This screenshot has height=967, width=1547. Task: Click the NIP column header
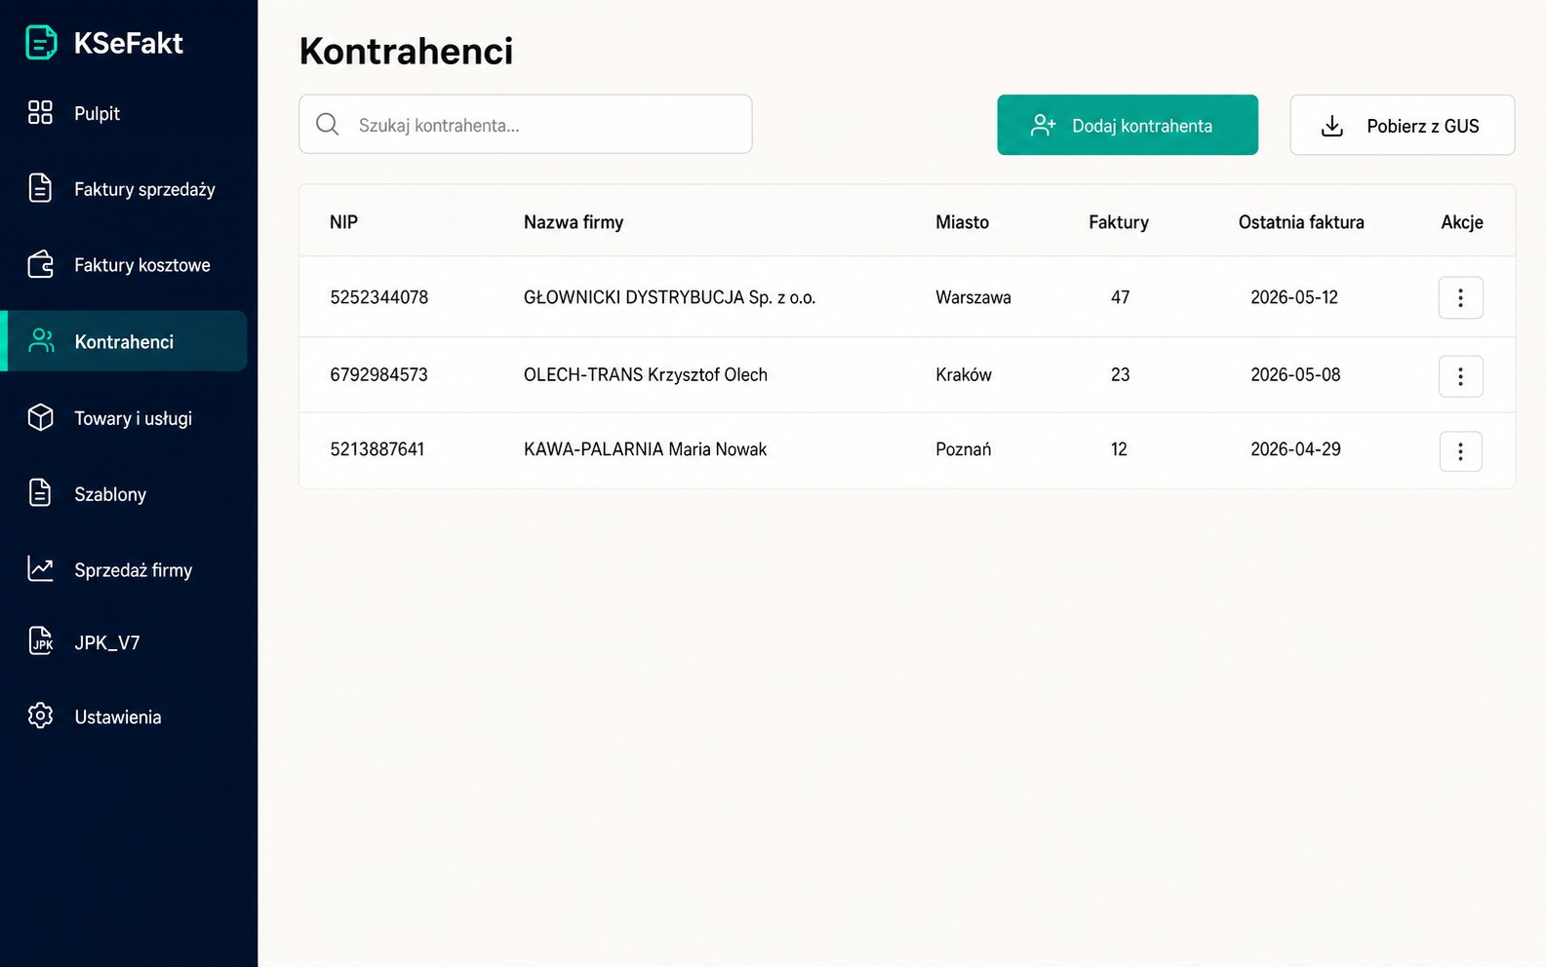click(343, 222)
